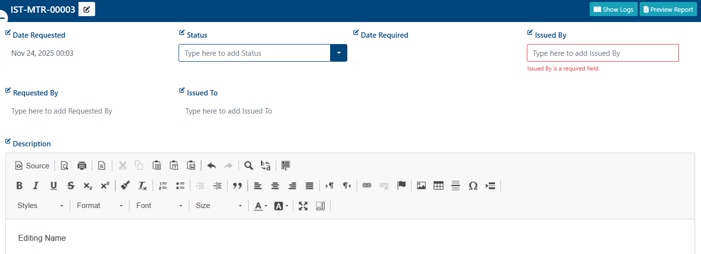Image resolution: width=701 pixels, height=254 pixels.
Task: Click the Print icon in editor toolbar
Action: (82, 166)
